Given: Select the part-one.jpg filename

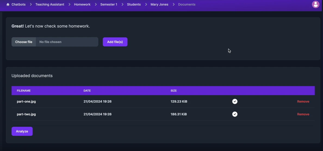Looking at the screenshot, I should tap(26, 101).
